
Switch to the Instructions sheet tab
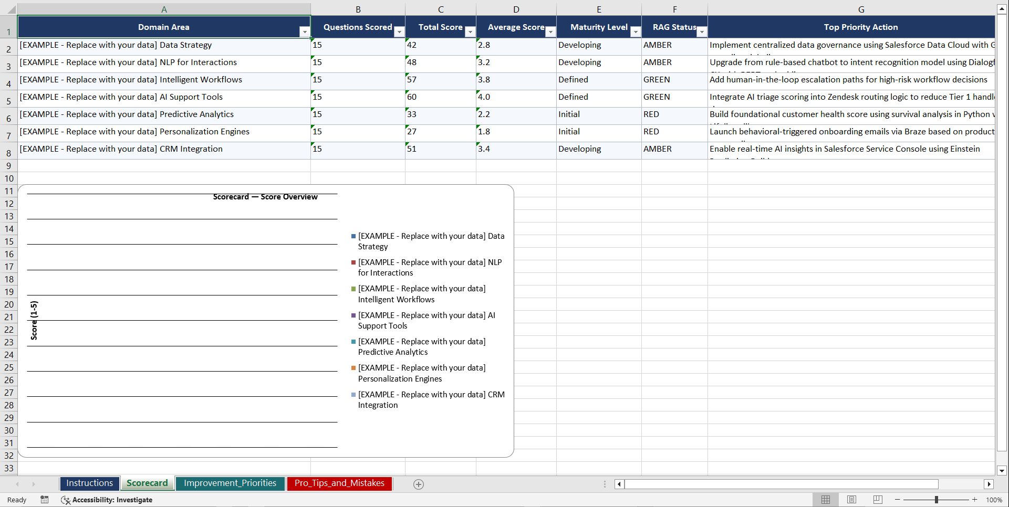point(89,483)
